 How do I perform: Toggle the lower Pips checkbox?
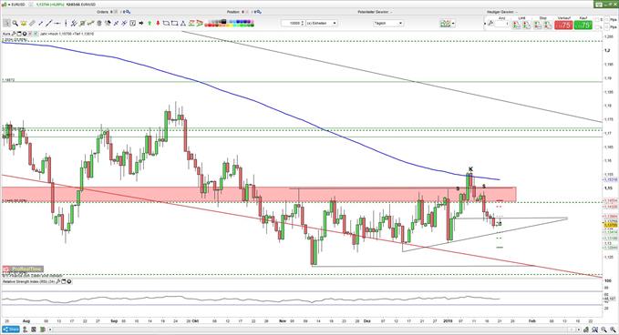tap(607, 27)
